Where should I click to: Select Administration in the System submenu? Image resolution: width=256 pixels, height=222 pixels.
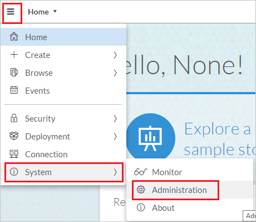190,190
